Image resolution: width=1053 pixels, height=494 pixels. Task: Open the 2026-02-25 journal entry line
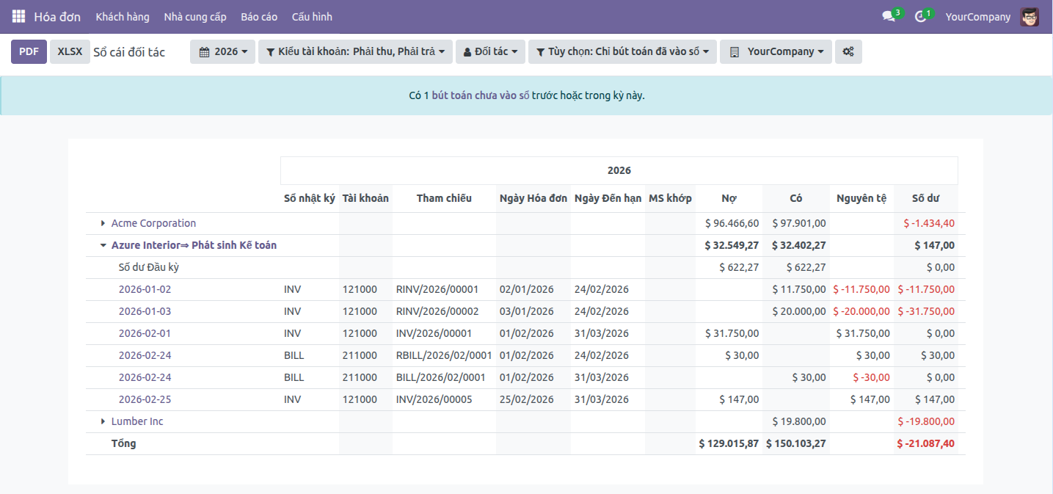coord(145,399)
